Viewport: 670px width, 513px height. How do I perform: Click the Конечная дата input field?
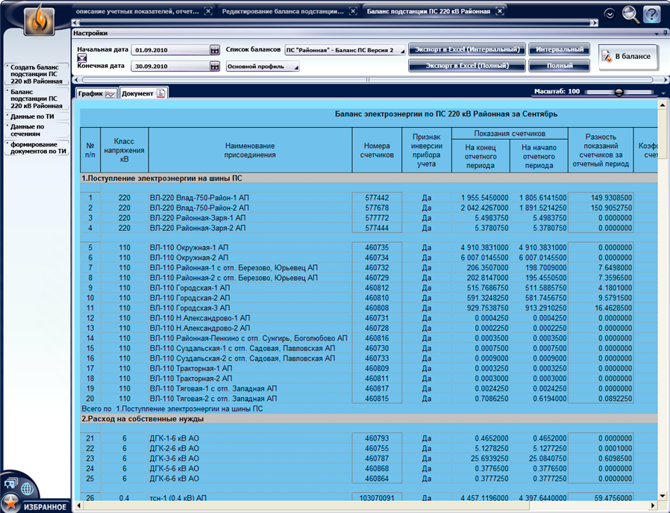tap(171, 66)
